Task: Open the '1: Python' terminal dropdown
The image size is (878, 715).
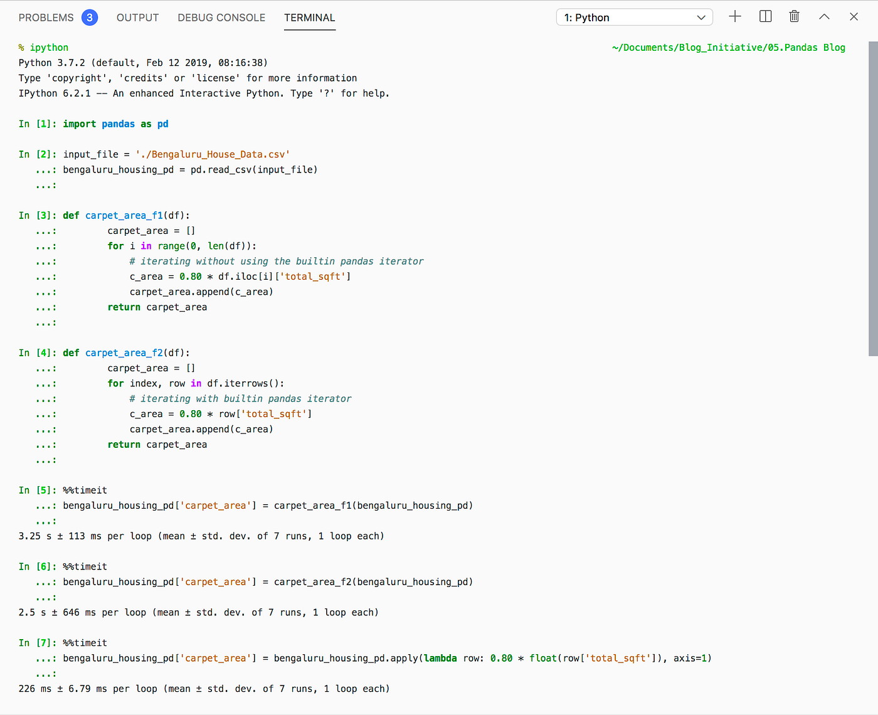Action: [x=634, y=18]
